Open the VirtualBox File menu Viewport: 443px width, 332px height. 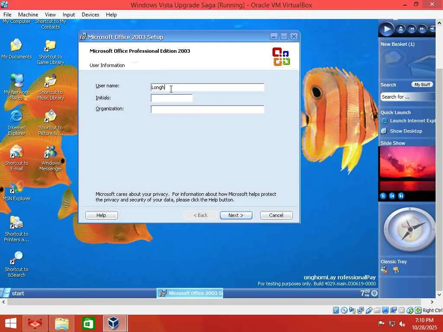[7, 15]
